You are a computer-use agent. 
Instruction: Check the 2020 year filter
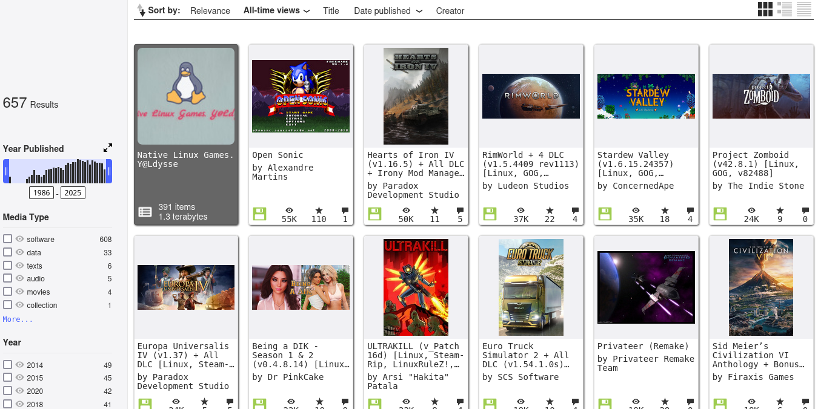coord(7,391)
